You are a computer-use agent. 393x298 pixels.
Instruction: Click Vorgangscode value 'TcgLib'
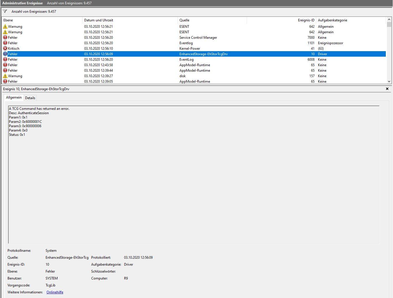coord(50,285)
